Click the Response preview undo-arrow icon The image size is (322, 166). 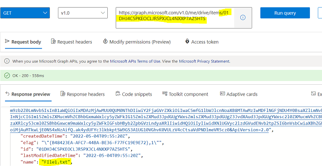[x=8, y=93]
